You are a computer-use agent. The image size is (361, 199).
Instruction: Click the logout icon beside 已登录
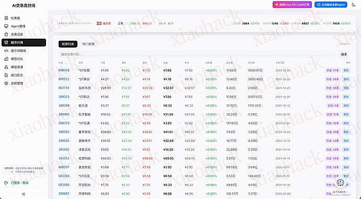pos(6,183)
